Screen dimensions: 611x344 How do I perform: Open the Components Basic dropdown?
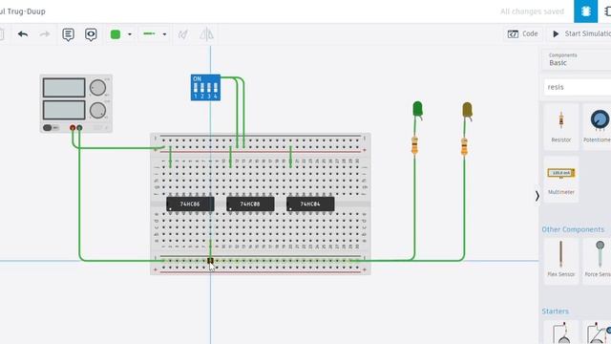click(577, 59)
